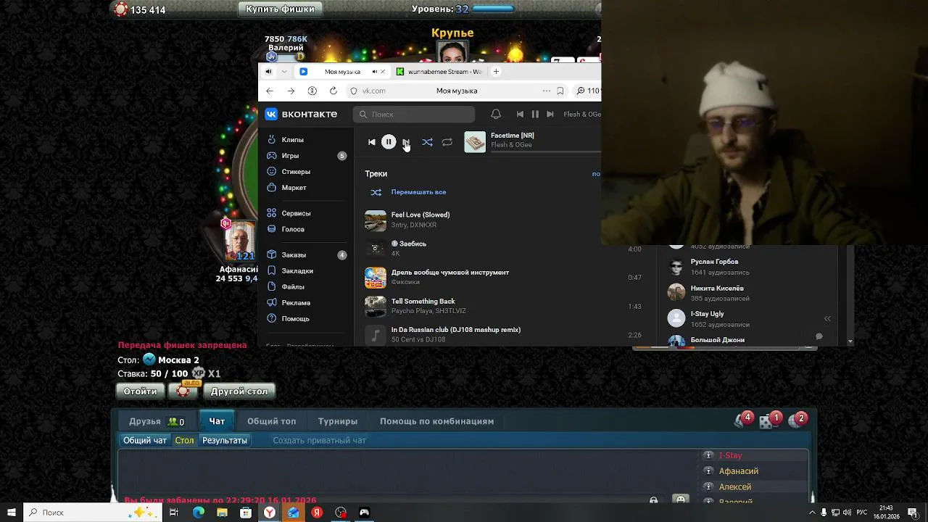
Task: Click Facetime [NR] album cover
Action: click(475, 142)
